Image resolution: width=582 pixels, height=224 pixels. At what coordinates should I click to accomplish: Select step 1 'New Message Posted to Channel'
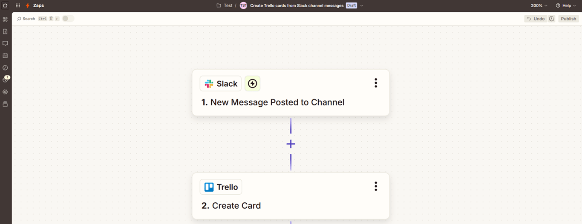[x=291, y=93]
